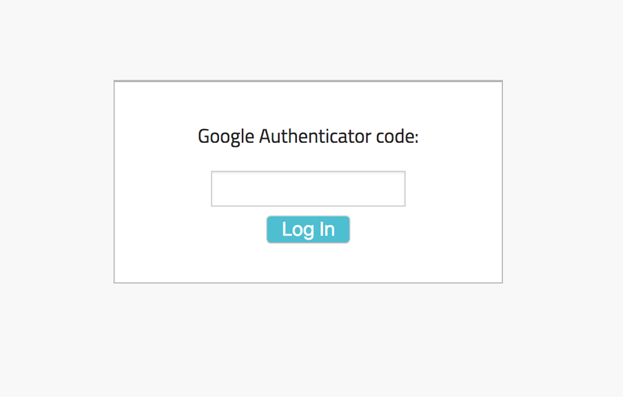Click the blank area below Log In button
The image size is (623, 397).
pos(308,262)
